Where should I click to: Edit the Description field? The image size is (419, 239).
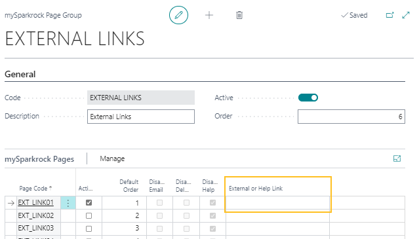141,117
